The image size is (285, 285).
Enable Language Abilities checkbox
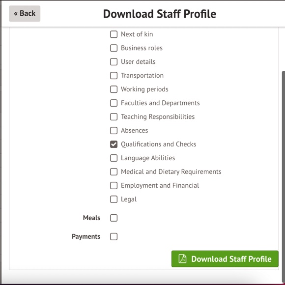tap(114, 158)
